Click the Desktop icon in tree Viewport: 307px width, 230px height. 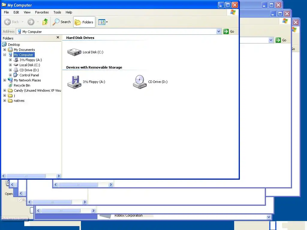point(4,44)
